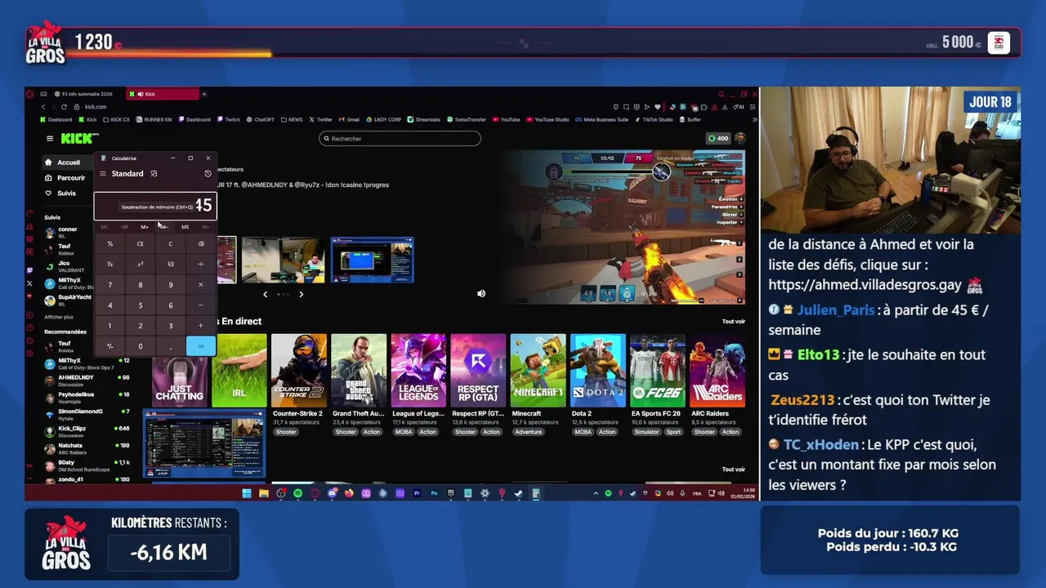Click the MS memory store button
The height and width of the screenshot is (588, 1046).
point(185,227)
